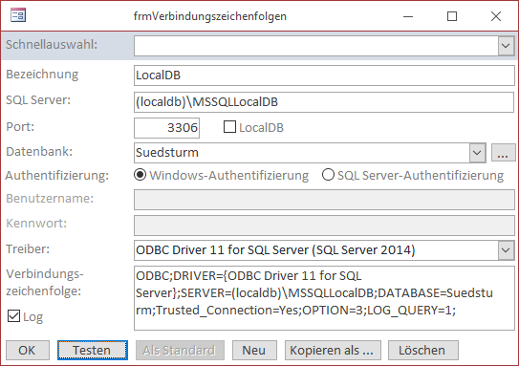Image resolution: width=519 pixels, height=366 pixels.
Task: Edit the Bezeichnung field with LocalDB
Action: tap(324, 75)
